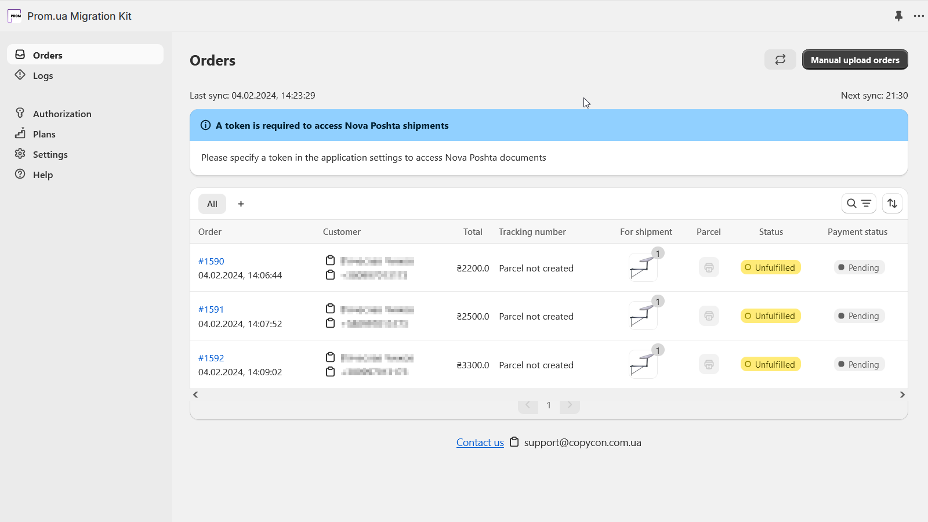
Task: Click the Next sync: 21:30 text
Action: click(x=875, y=95)
